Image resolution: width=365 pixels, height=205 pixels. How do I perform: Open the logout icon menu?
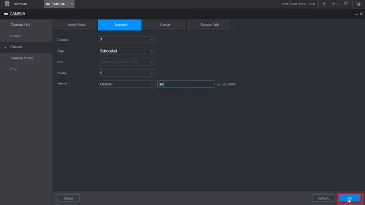335,4
